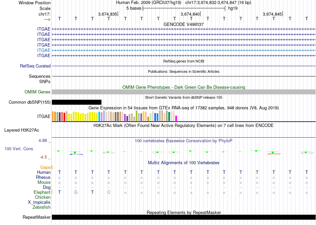This screenshot has width=316, height=225.
Task: Select the Rhesus alignment row label
Action: point(43,177)
